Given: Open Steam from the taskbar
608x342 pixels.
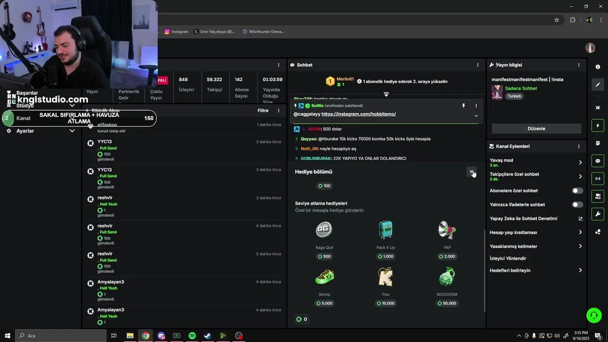Looking at the screenshot, I should click(x=208, y=336).
